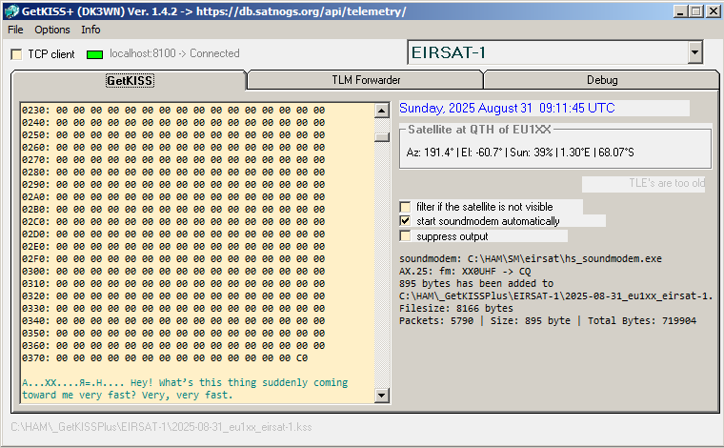
Task: Open the Info menu
Action: point(90,30)
